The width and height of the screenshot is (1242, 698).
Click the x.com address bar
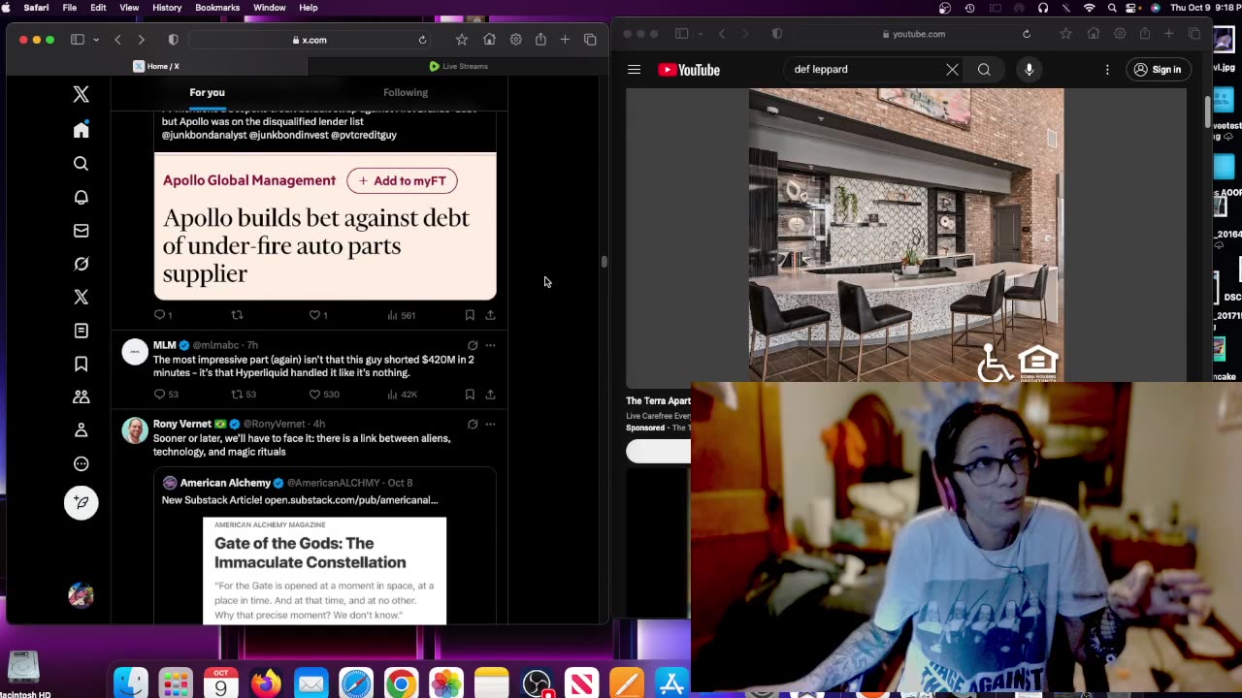[x=310, y=40]
